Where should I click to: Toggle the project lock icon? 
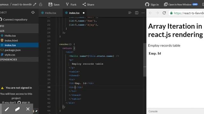point(41,4)
